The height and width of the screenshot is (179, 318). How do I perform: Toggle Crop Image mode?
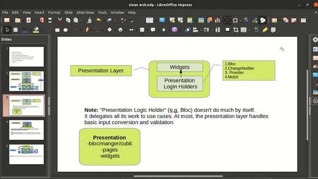pyautogui.click(x=236, y=30)
